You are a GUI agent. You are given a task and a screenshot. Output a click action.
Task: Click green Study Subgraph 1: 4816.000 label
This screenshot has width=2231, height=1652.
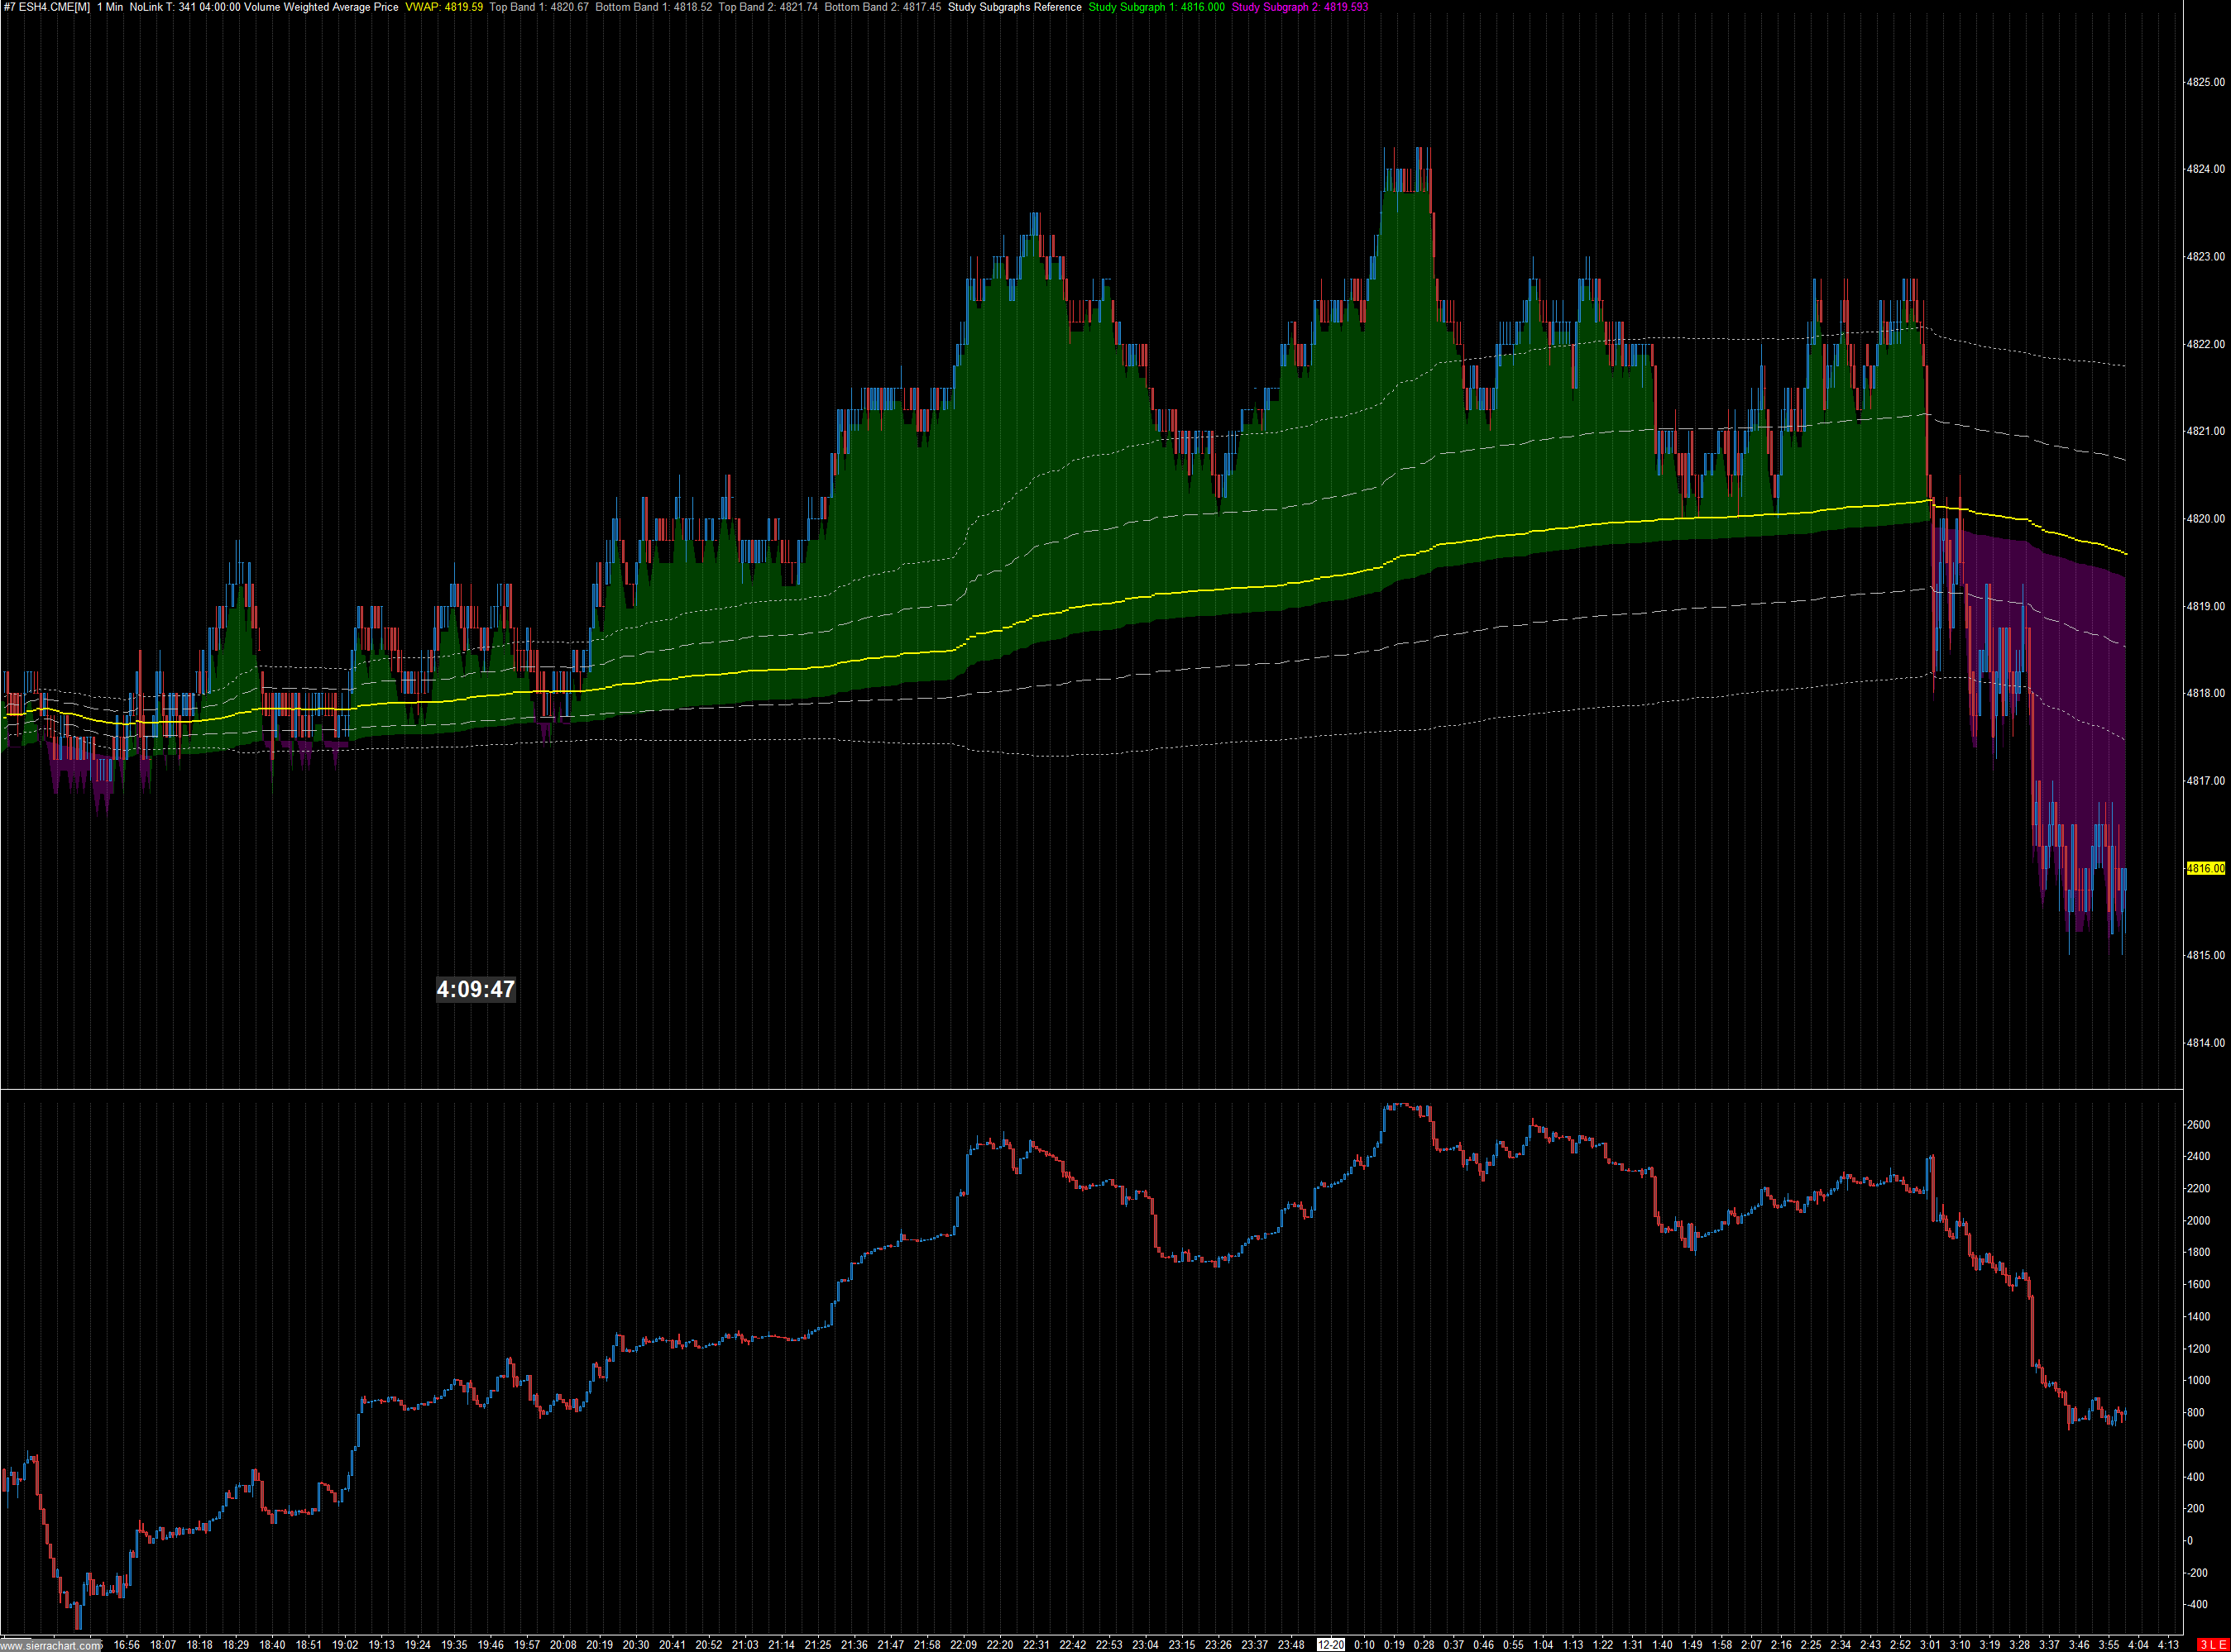point(1156,7)
